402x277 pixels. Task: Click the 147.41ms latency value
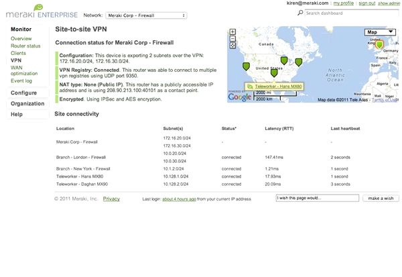pyautogui.click(x=274, y=157)
